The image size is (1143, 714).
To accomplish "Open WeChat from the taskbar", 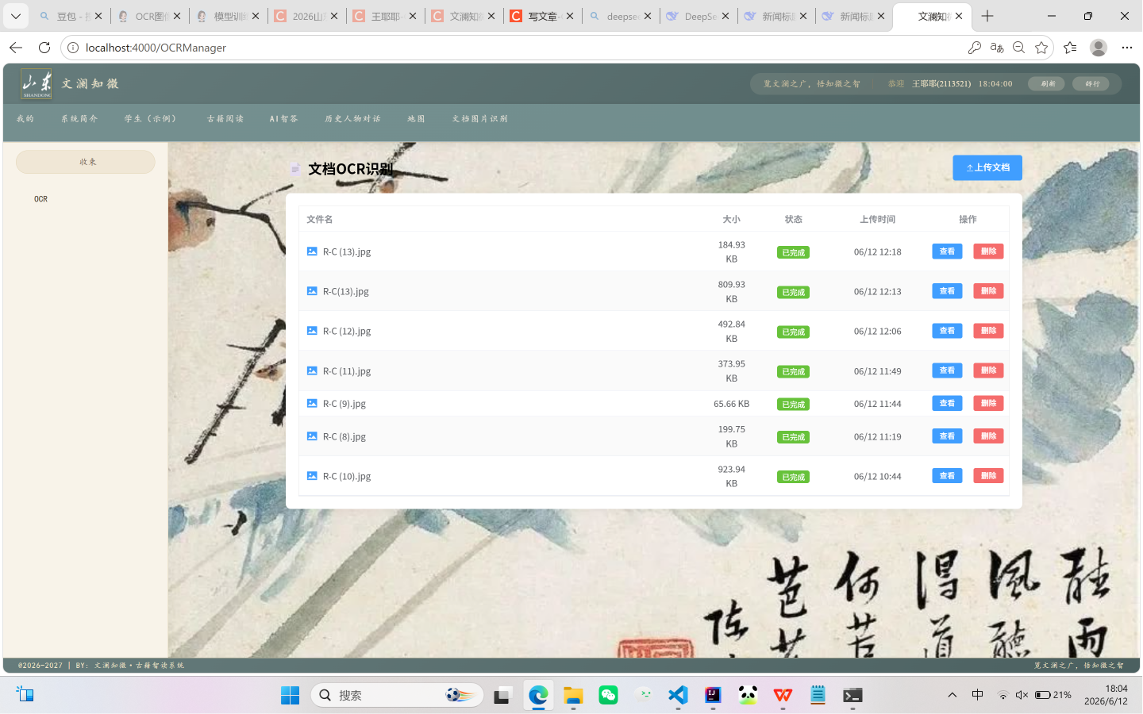I will [608, 695].
